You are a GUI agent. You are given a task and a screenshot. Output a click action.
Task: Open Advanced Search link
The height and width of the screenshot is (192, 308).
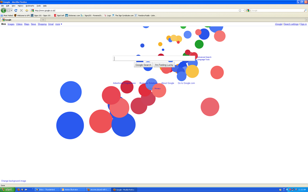[204, 57]
